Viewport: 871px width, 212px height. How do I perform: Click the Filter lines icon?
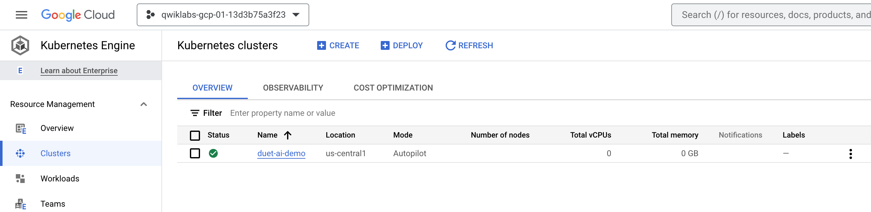click(195, 113)
